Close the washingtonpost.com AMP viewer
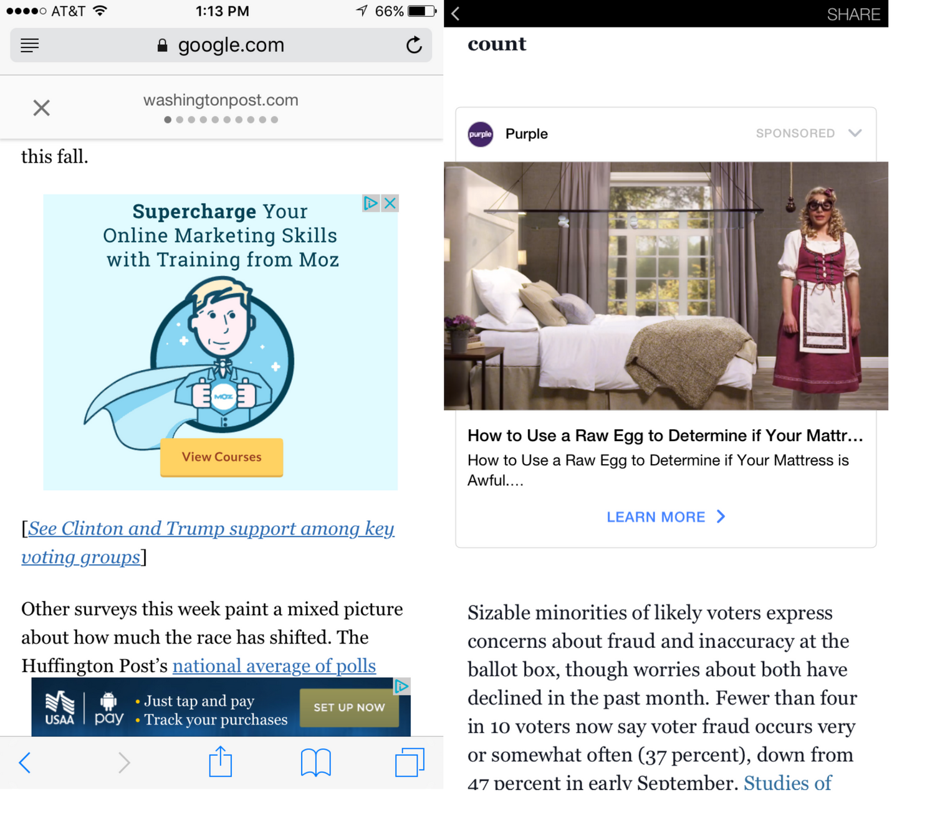The width and height of the screenshot is (935, 831). pos(41,108)
